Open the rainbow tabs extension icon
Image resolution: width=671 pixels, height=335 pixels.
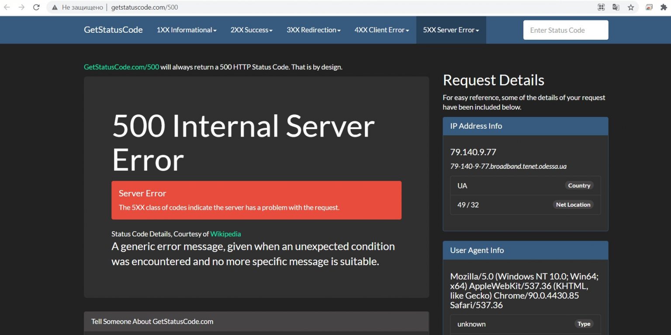[649, 7]
